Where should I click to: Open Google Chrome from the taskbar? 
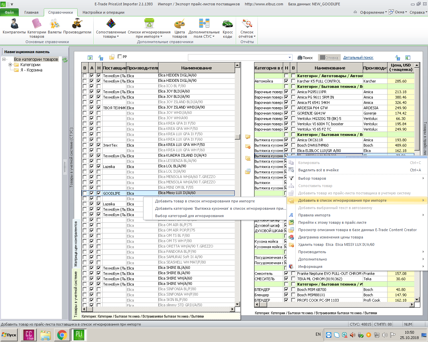pos(62,335)
